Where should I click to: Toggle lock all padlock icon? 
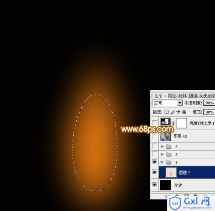[184, 112]
